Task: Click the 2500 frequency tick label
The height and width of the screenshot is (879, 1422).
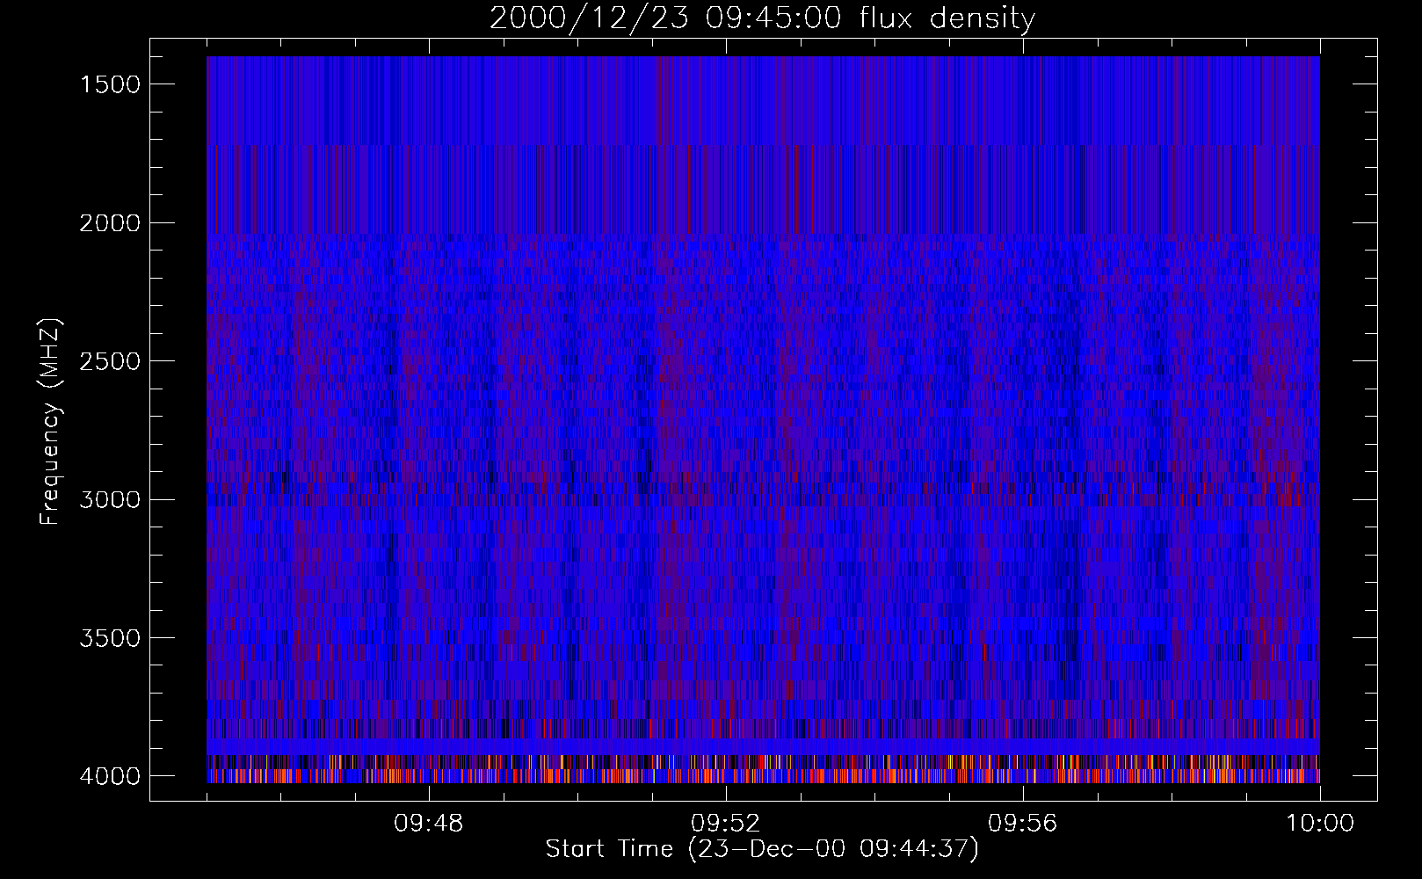Action: [x=110, y=361]
